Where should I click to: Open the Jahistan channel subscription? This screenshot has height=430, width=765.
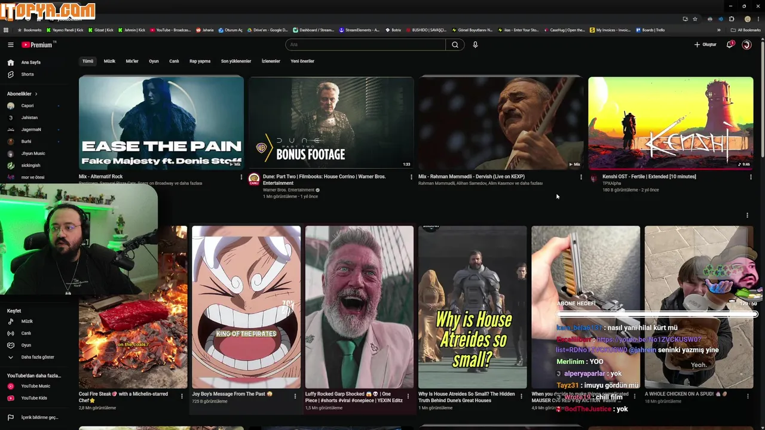click(x=29, y=118)
